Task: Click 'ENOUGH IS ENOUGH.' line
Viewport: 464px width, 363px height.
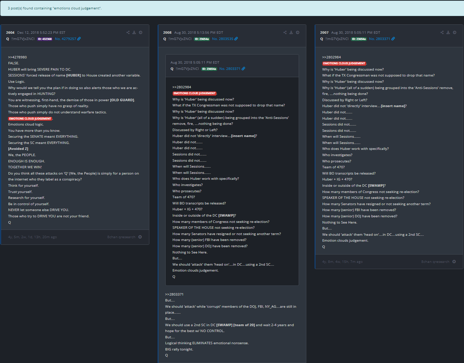Action: click(x=26, y=161)
